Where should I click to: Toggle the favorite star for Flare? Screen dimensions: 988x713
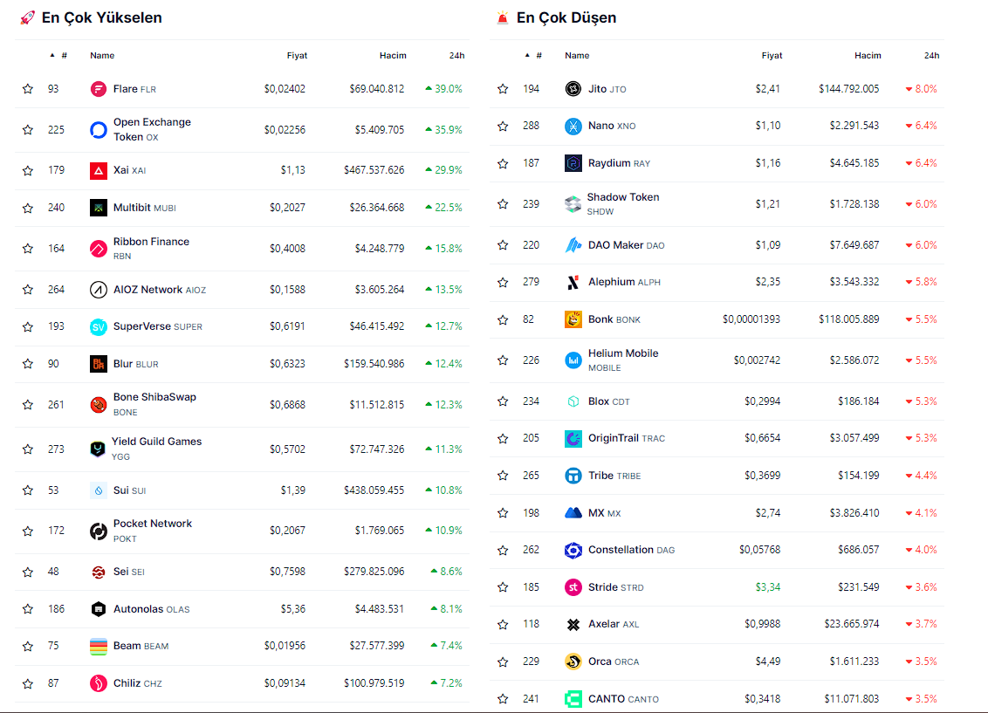pos(28,89)
